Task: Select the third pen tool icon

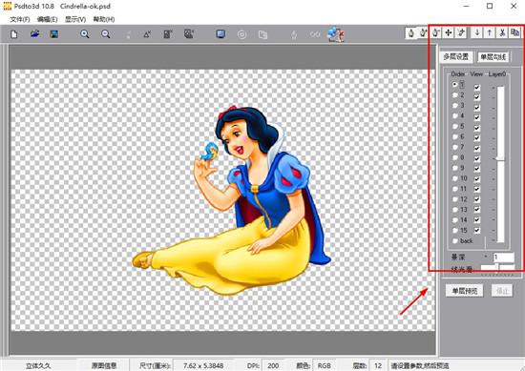Action: click(x=435, y=32)
